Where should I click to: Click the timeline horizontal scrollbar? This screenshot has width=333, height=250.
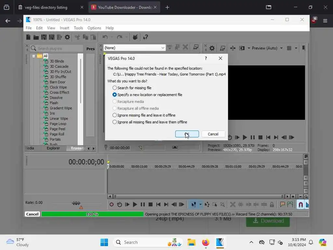point(199,196)
